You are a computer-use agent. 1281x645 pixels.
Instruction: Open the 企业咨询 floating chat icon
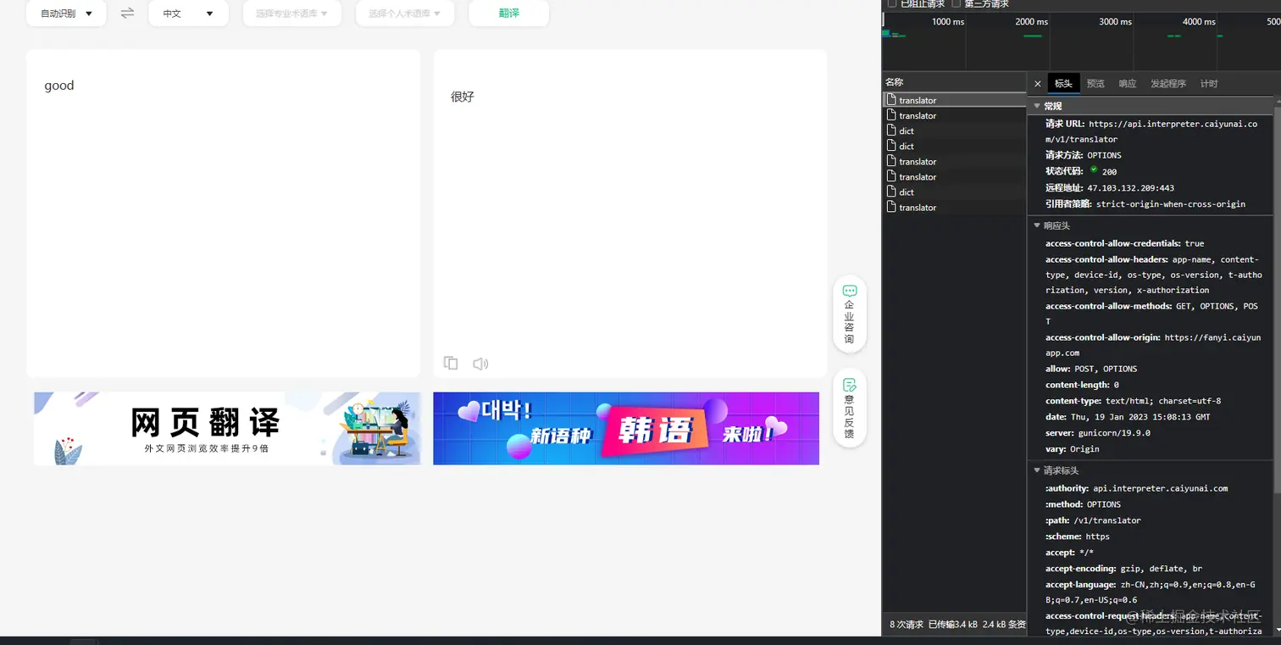click(x=849, y=314)
